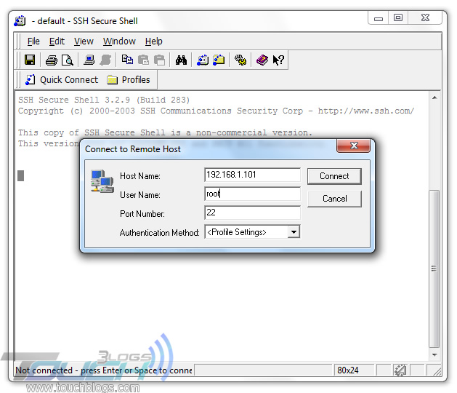Minimize the SSH Secure Shell window
The width and height of the screenshot is (457, 393).
tap(379, 18)
